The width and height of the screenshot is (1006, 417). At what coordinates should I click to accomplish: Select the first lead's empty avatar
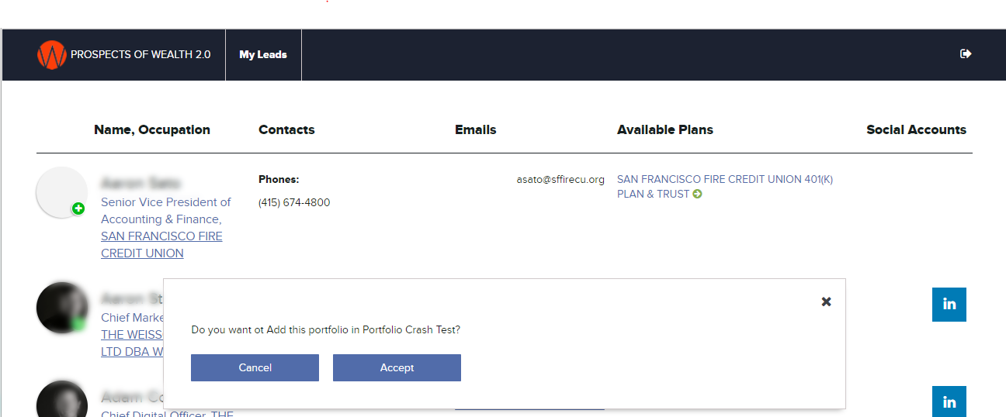tap(61, 191)
